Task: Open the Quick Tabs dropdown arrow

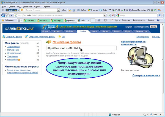Action: pyautogui.click(x=22, y=20)
